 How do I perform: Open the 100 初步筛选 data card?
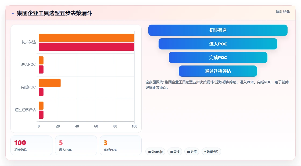(31, 145)
